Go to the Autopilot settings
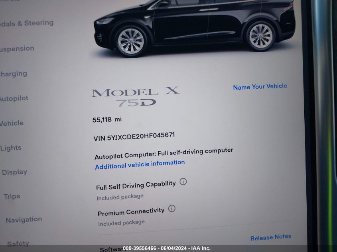The height and width of the screenshot is (252, 337). point(14,98)
